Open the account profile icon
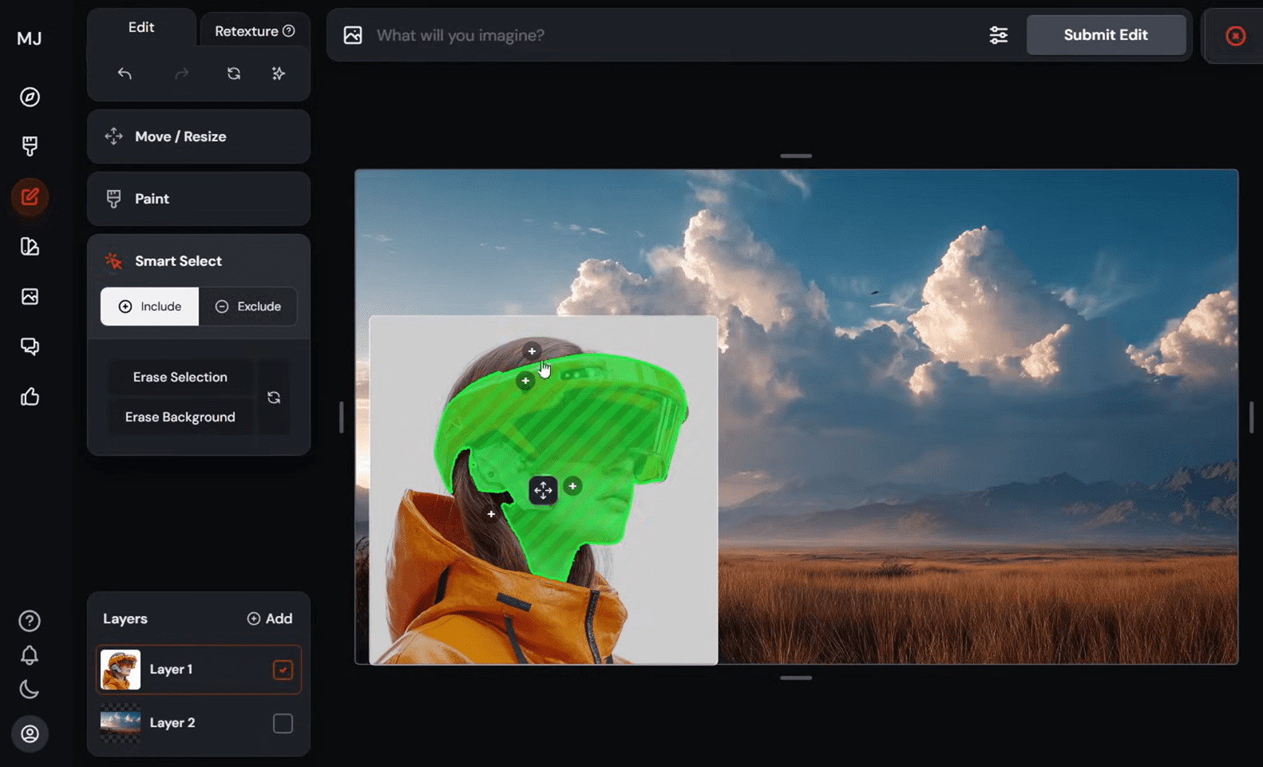The height and width of the screenshot is (767, 1263). 30,733
